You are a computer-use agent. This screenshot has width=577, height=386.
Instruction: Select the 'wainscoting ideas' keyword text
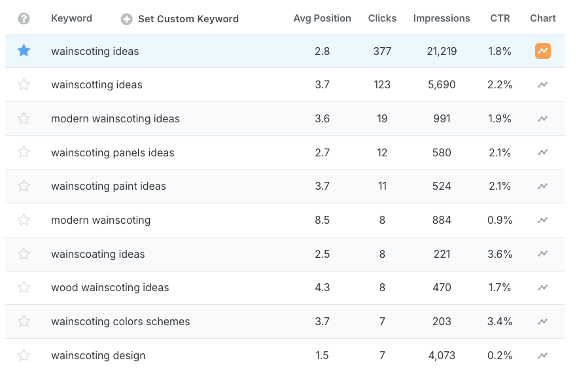pos(95,51)
